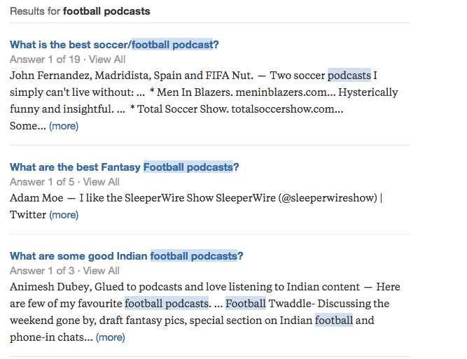
Task: Click 'View All' under the 19 answers result
Action: (x=107, y=59)
